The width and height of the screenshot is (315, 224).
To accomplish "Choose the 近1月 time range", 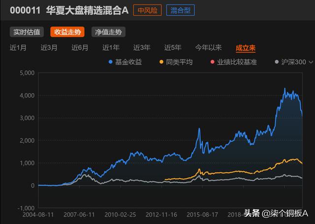I will tap(18, 48).
